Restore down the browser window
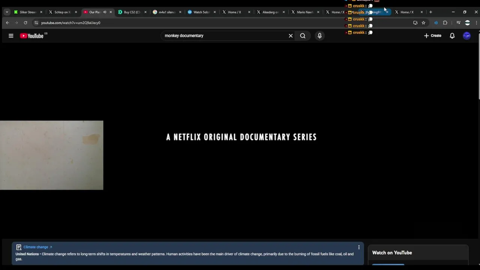The width and height of the screenshot is (480, 270). [x=465, y=12]
